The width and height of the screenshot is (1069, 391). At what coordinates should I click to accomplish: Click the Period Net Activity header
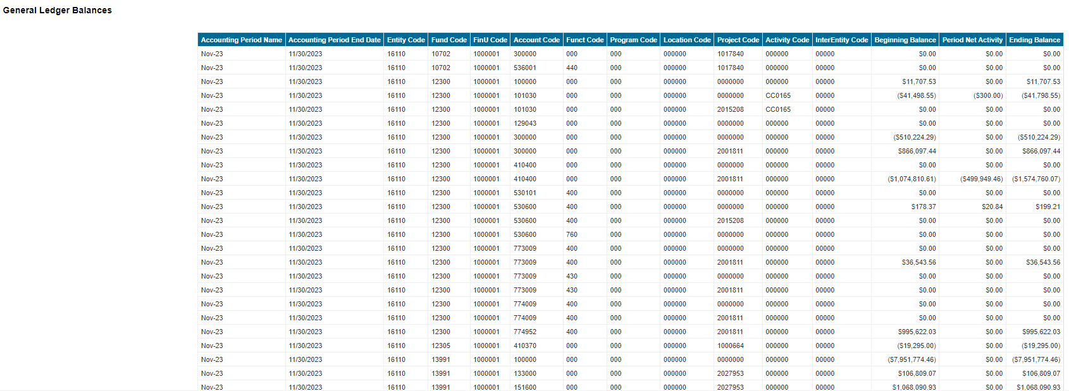point(972,40)
